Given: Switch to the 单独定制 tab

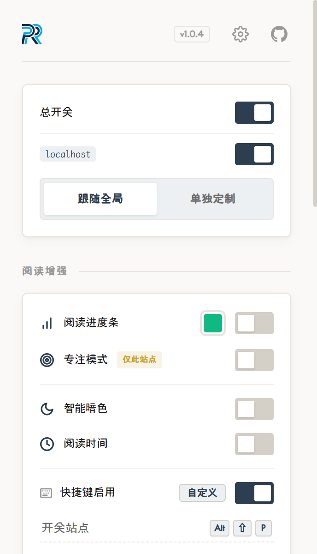Looking at the screenshot, I should point(213,199).
